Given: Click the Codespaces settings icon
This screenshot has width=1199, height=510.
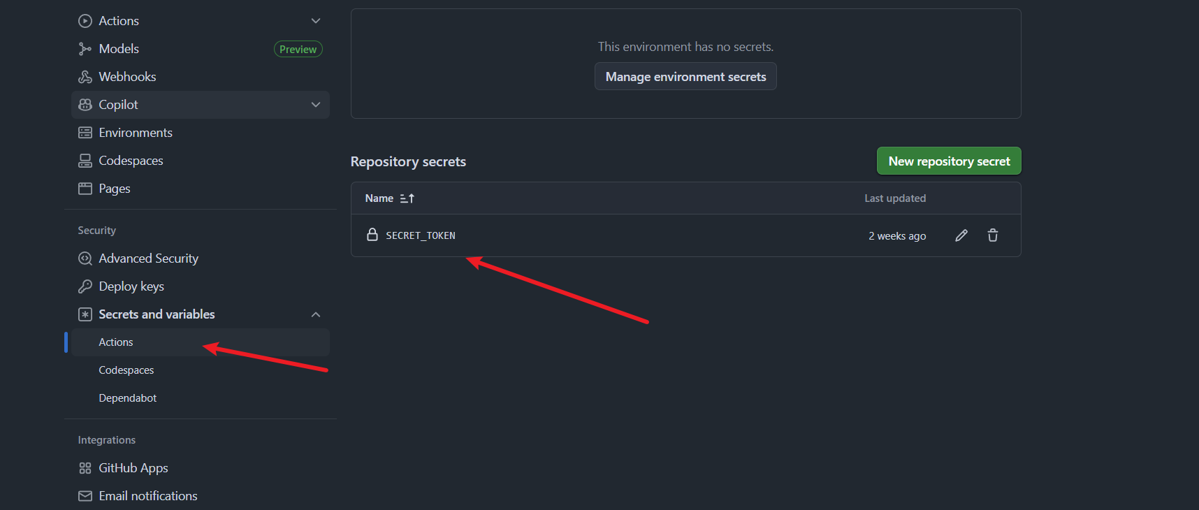Looking at the screenshot, I should (85, 161).
